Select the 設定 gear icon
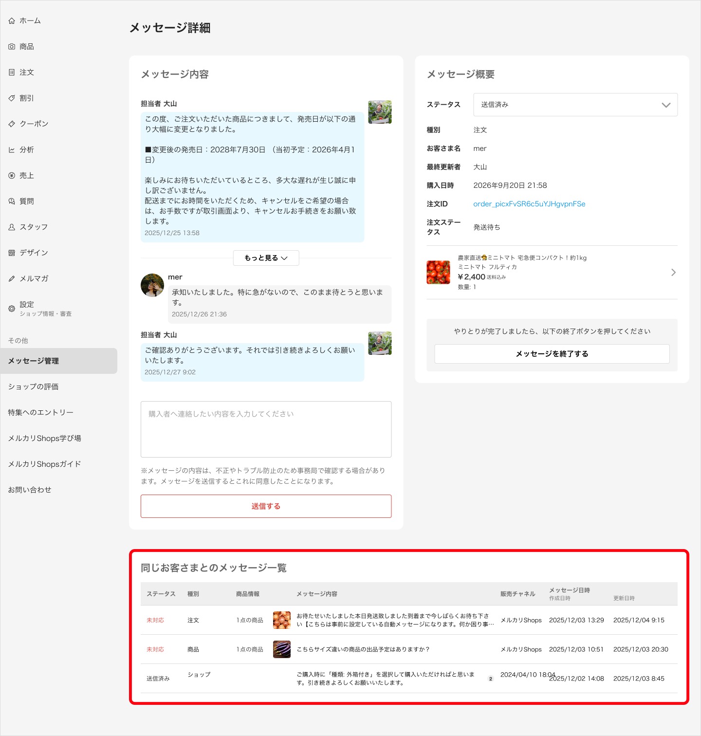701x736 pixels. (12, 309)
